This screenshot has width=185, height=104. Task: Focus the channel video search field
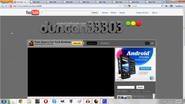tap(126, 87)
